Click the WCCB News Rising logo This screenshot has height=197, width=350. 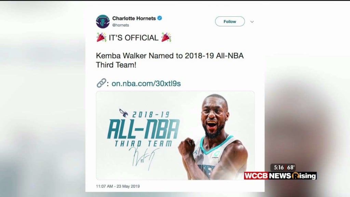(x=280, y=176)
